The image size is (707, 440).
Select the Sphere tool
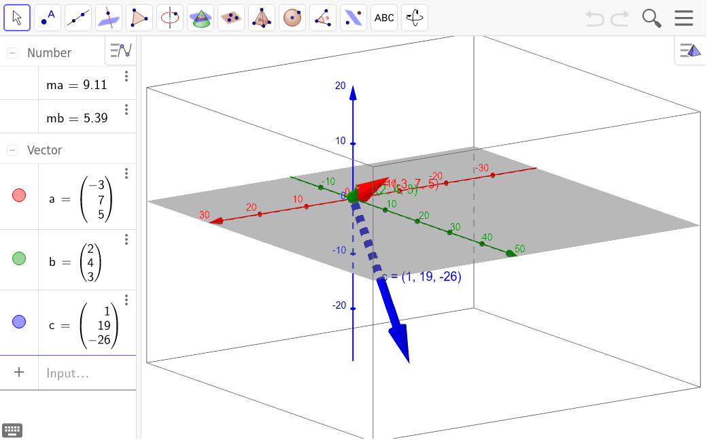[292, 18]
